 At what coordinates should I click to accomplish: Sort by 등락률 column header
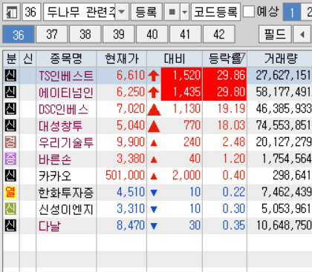(224, 59)
